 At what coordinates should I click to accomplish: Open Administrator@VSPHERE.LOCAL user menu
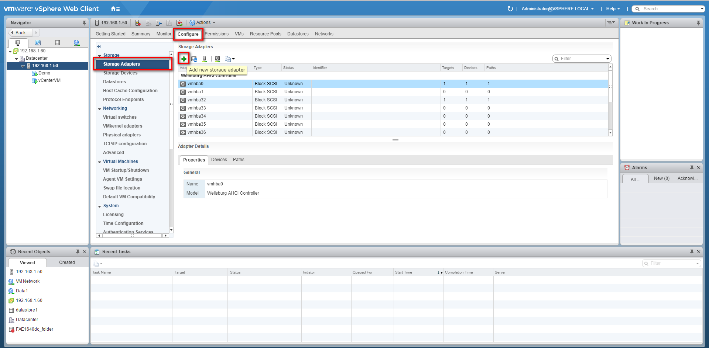(x=558, y=9)
